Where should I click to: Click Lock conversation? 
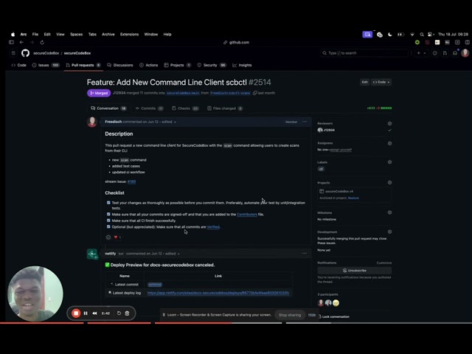coord(333,316)
